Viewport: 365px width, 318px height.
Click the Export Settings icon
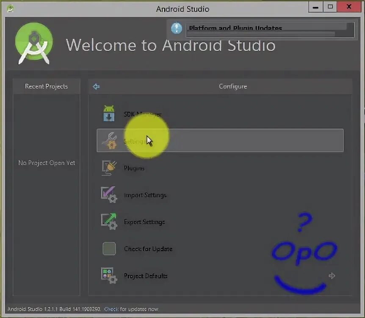tap(109, 222)
